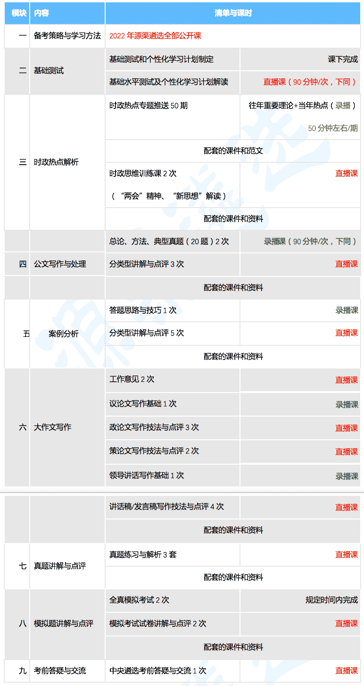Click 直播课 beside 模拟考试试卷讲解与点评2次

pyautogui.click(x=347, y=624)
